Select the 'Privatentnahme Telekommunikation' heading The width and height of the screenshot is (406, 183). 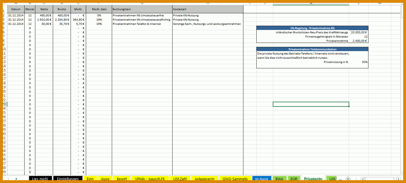point(312,49)
